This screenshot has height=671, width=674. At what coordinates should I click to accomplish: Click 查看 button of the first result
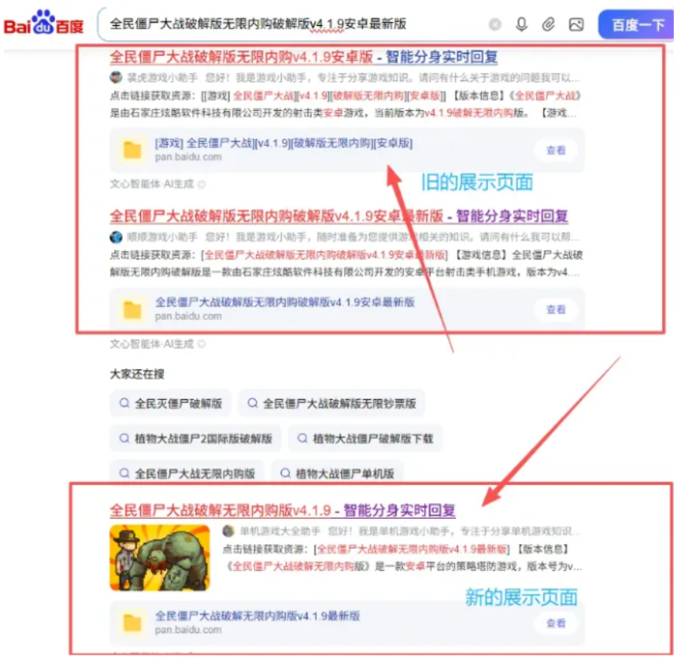pyautogui.click(x=556, y=150)
